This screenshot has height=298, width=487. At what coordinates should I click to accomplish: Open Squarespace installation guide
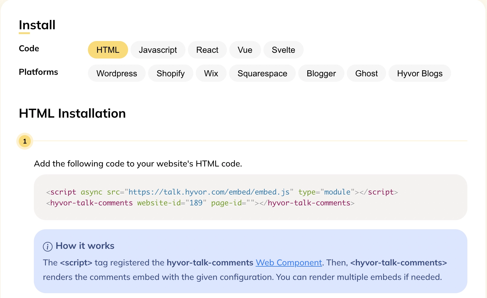pos(262,73)
